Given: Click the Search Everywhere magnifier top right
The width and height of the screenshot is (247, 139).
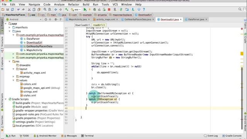Looking at the screenshot, I should click(240, 9).
